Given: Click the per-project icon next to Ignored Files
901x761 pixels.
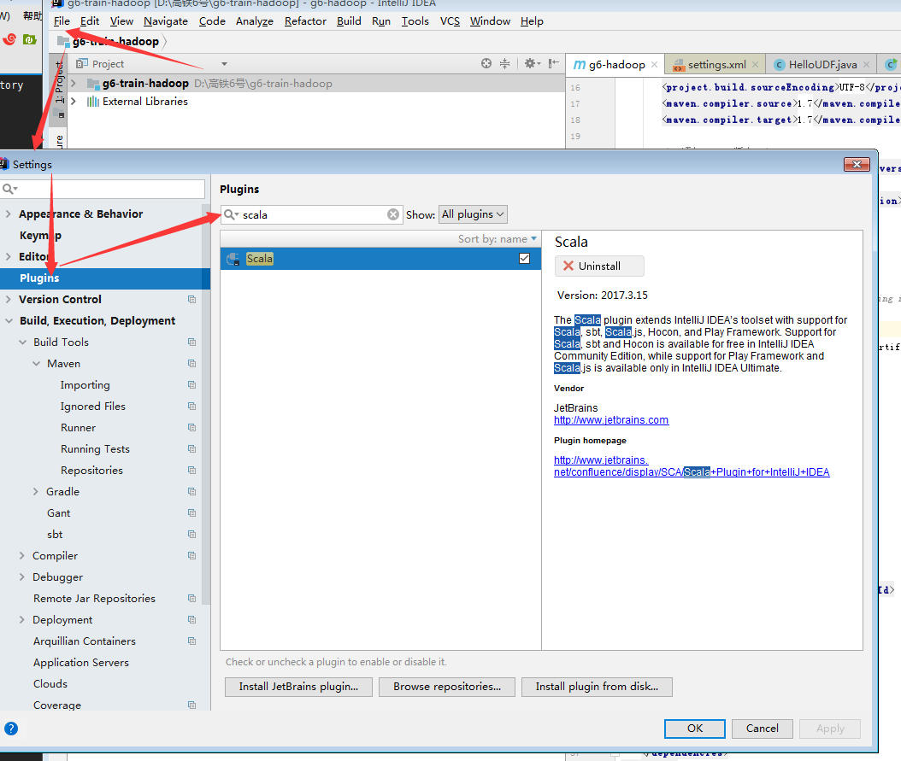Looking at the screenshot, I should [x=192, y=407].
